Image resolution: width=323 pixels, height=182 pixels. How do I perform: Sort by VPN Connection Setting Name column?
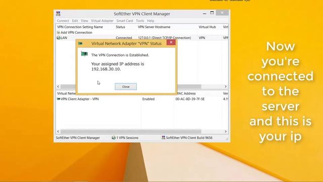coord(80,27)
